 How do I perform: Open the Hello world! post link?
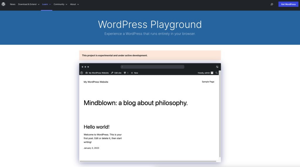tap(96, 127)
